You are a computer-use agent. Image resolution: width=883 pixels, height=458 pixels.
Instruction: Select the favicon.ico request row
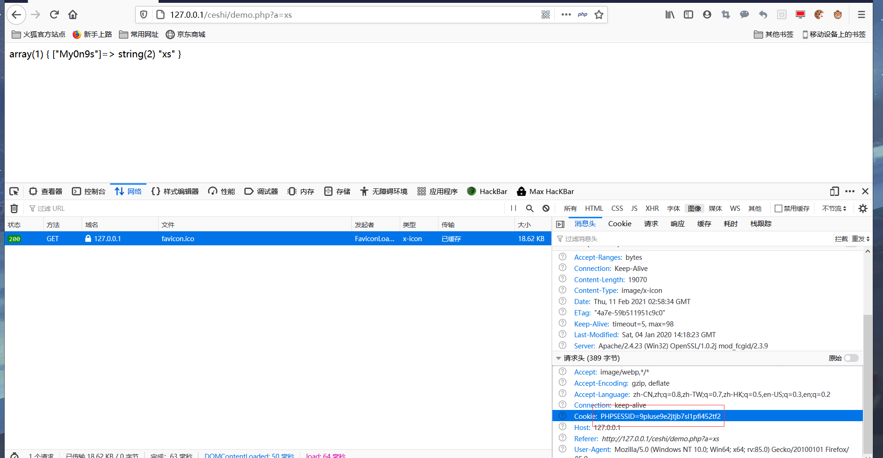(x=278, y=239)
